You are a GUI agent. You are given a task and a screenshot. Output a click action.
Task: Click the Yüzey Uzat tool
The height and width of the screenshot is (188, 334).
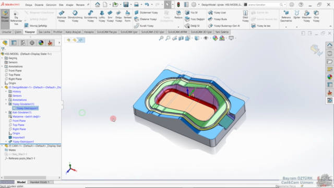pos(217,13)
